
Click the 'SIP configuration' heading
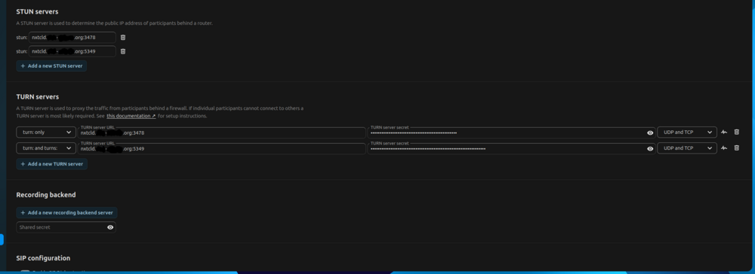pos(43,258)
